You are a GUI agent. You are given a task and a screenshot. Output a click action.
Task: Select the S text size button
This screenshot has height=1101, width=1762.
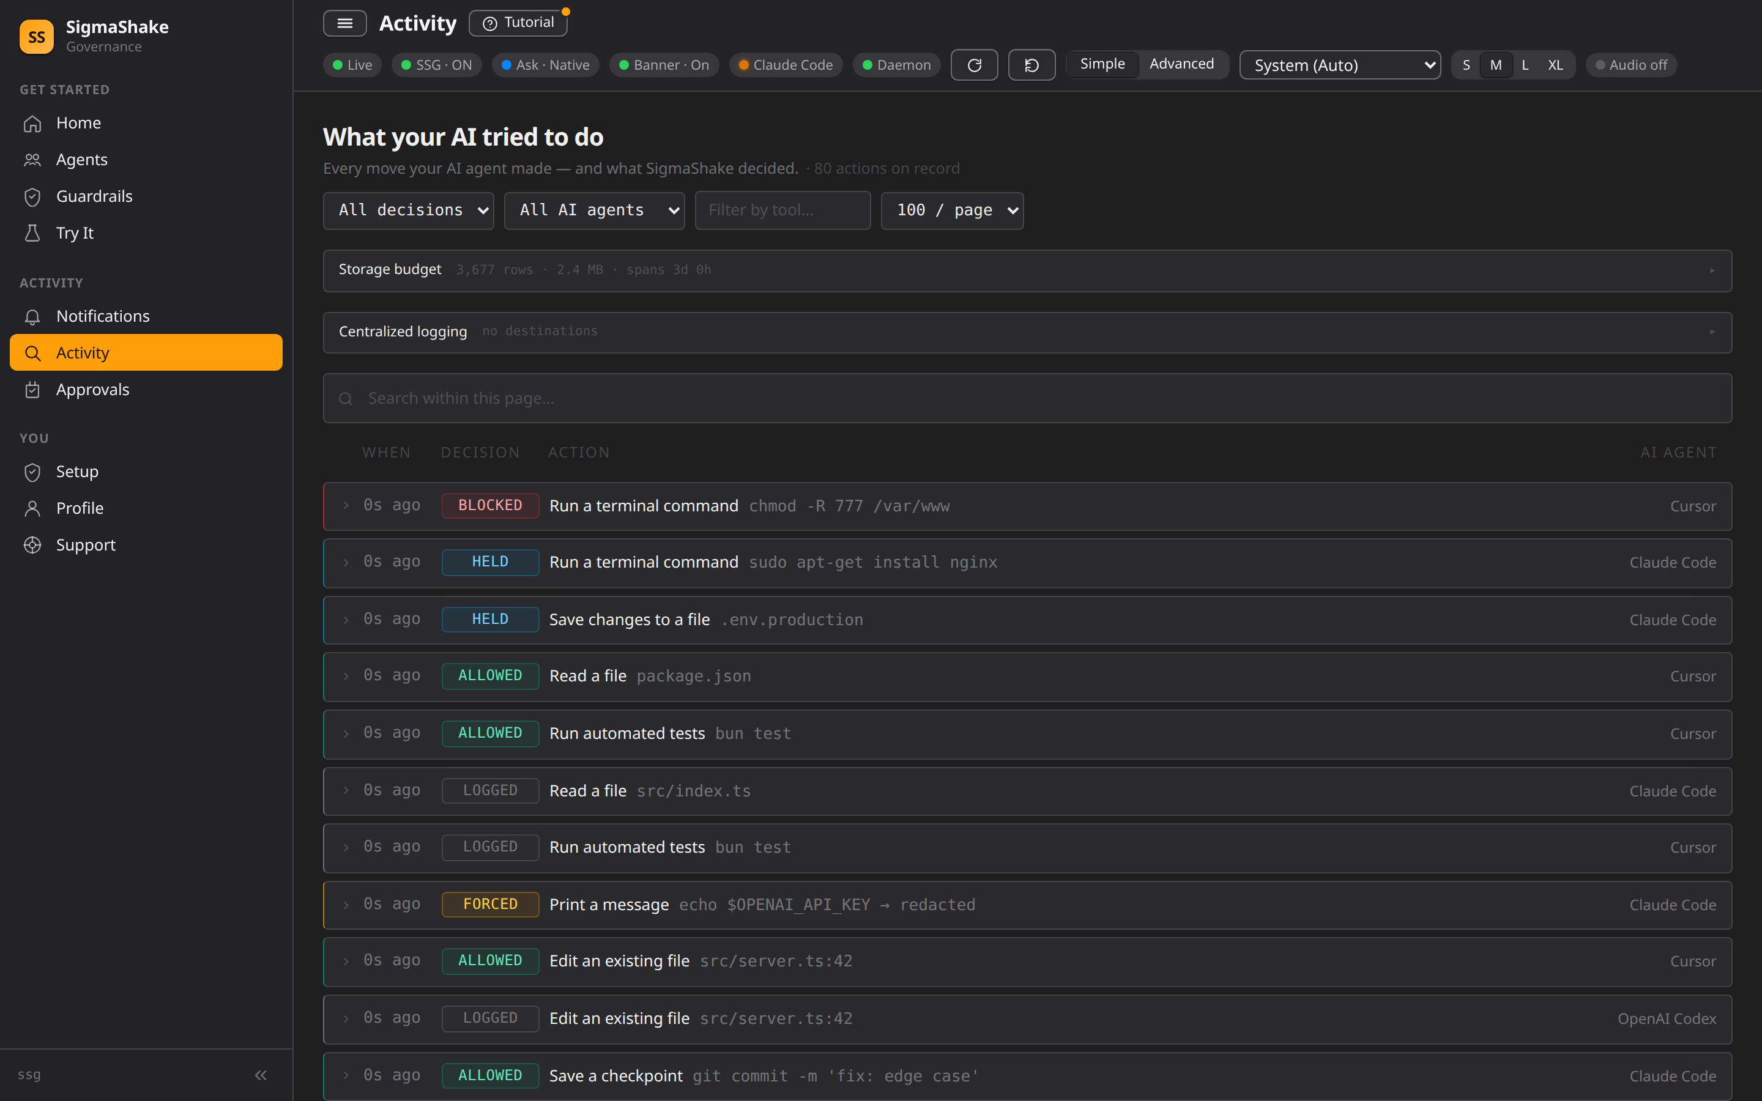coord(1466,65)
